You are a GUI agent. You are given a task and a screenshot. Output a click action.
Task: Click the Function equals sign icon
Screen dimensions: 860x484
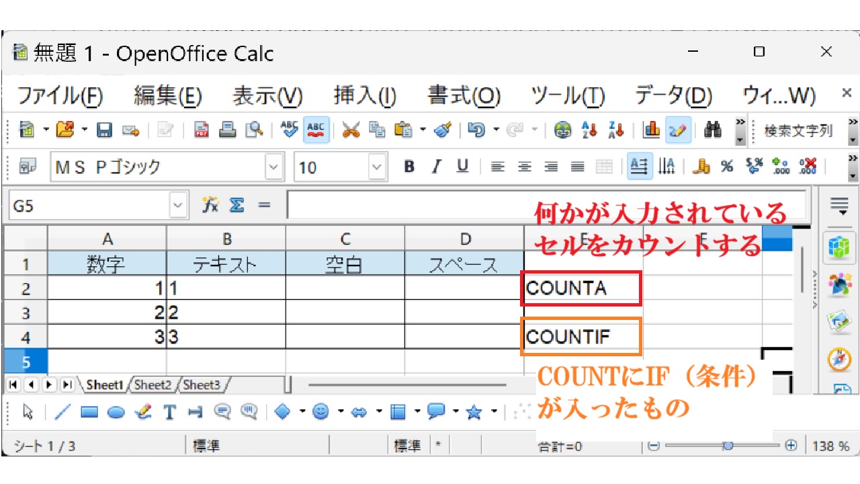tap(264, 205)
